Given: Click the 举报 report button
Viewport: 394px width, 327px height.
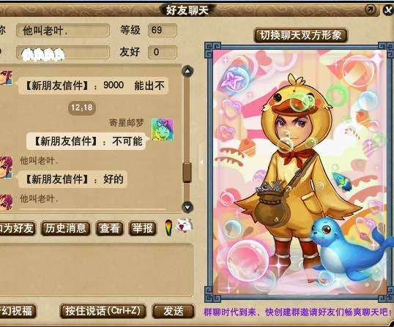Looking at the screenshot, I should (x=143, y=228).
